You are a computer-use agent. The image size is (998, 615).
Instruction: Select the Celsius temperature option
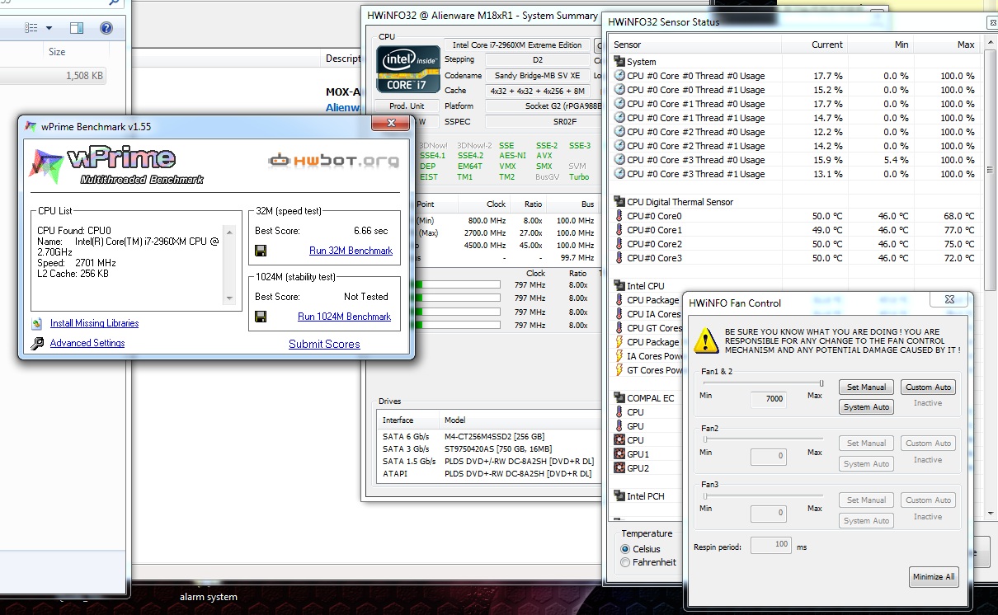click(x=625, y=549)
